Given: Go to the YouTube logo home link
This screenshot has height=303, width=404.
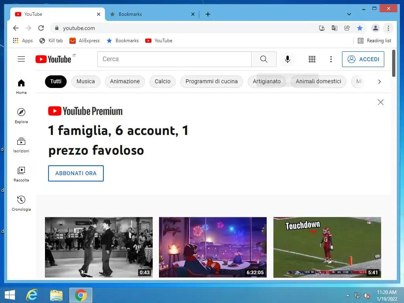Looking at the screenshot, I should pos(53,59).
